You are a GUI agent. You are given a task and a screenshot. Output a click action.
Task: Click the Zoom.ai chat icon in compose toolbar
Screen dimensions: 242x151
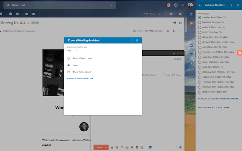pos(150,147)
